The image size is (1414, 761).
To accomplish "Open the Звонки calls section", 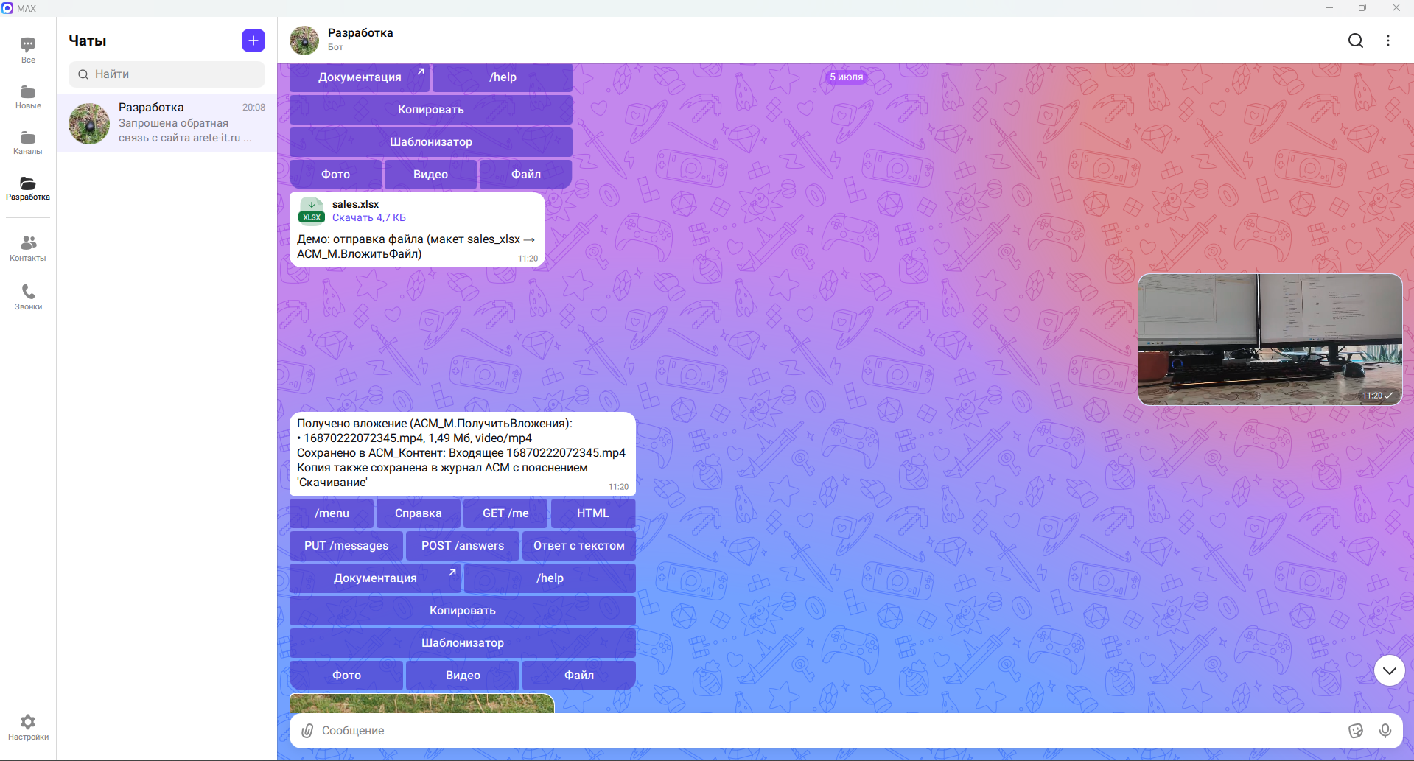I will tap(28, 297).
